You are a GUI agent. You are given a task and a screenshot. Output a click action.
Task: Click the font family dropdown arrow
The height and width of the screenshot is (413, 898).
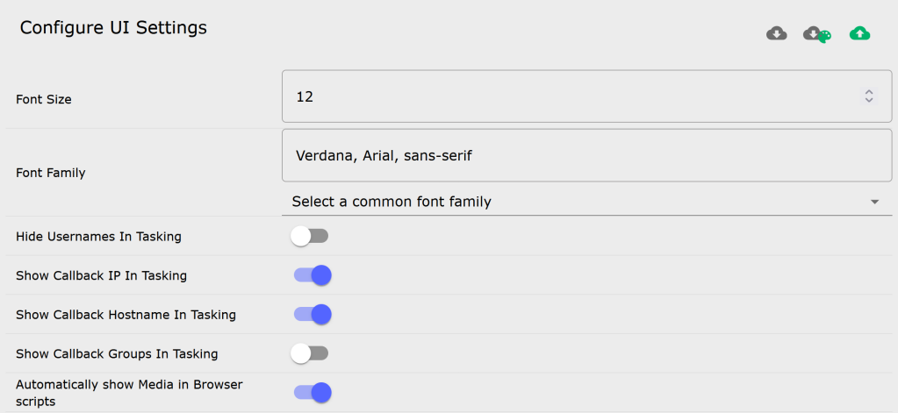click(x=874, y=202)
